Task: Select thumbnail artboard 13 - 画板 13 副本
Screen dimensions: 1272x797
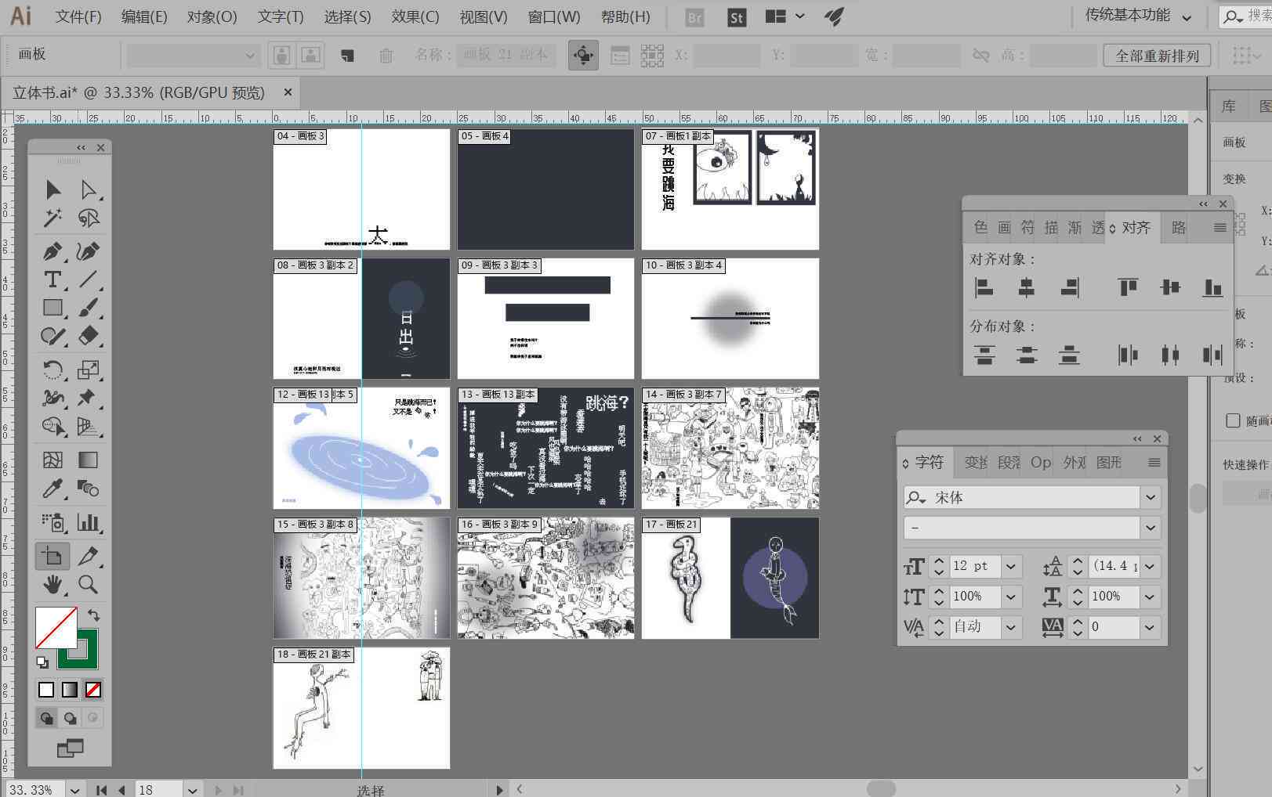Action: (545, 448)
